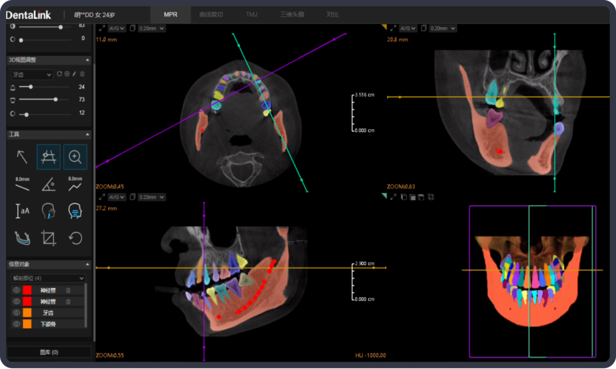Hide the 下颌骨 object with eye icon
Viewport: 616px width, 369px height.
(x=16, y=324)
